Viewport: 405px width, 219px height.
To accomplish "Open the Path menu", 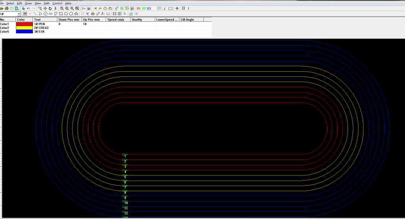I will pyautogui.click(x=47, y=3).
